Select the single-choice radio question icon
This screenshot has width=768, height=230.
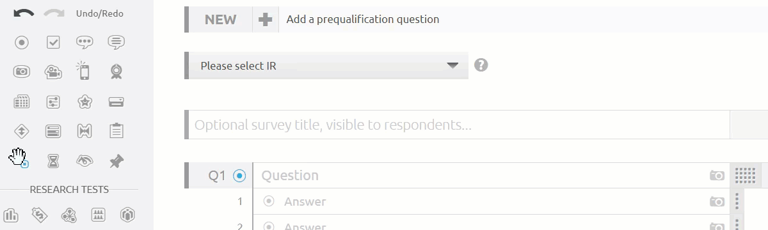point(22,43)
